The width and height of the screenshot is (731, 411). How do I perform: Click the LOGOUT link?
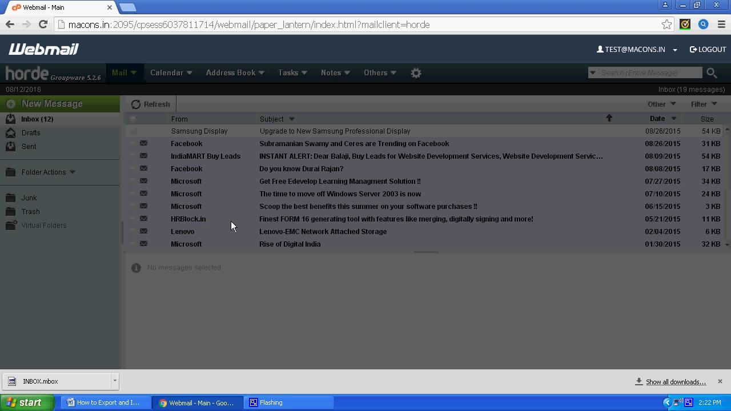tap(708, 50)
